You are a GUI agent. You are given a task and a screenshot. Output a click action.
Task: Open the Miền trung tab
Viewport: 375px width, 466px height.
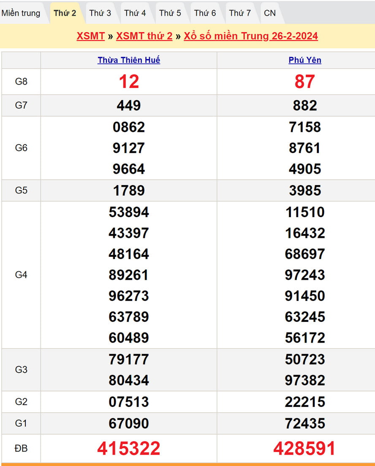pyautogui.click(x=21, y=13)
